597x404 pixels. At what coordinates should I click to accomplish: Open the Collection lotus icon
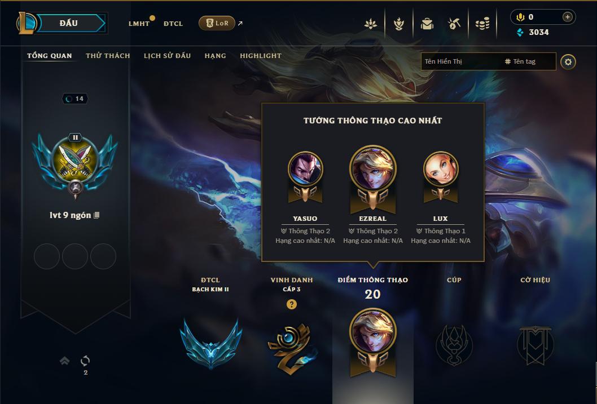(x=371, y=24)
